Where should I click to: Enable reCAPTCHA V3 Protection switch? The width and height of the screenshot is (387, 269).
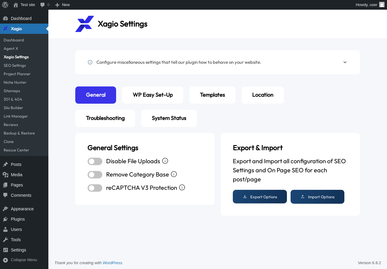[x=95, y=188]
